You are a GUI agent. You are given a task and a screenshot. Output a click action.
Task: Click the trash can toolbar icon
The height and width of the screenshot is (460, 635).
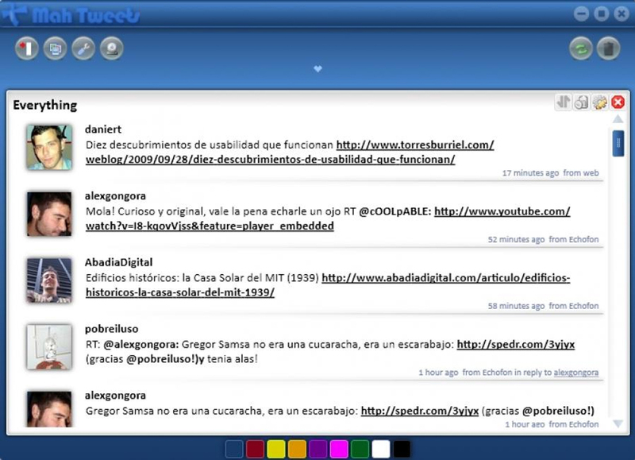pos(608,48)
